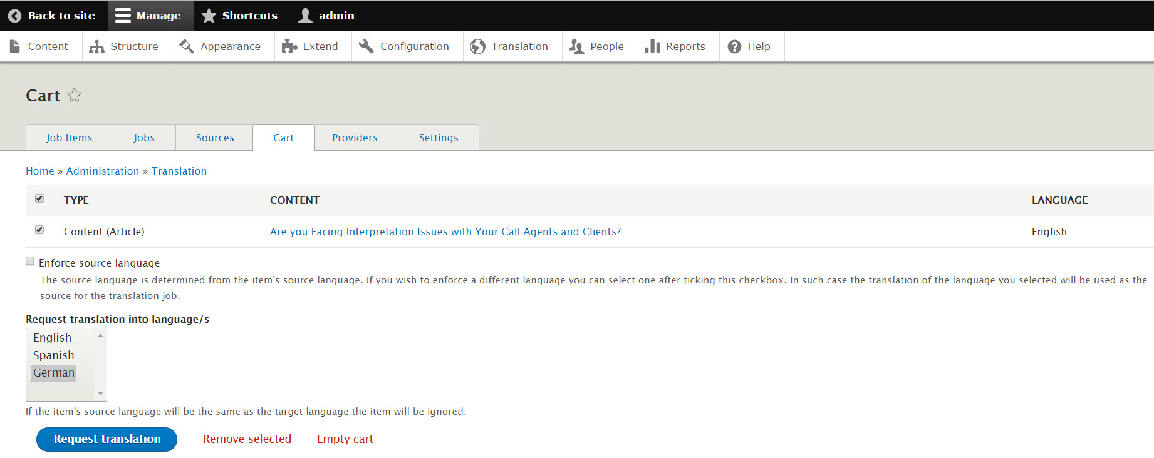Add Cart page to shortcuts star
Image resolution: width=1154 pixels, height=458 pixels.
pos(74,95)
